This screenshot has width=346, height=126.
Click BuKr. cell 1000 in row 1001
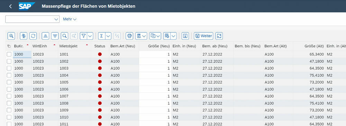pyautogui.click(x=22, y=54)
